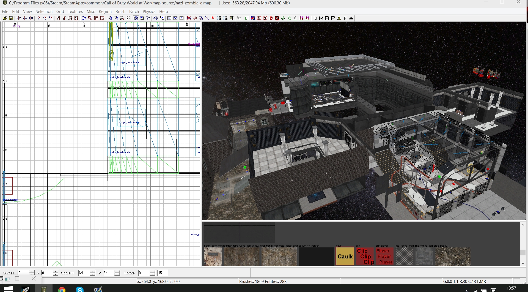Screen dimensions: 528x292
Task: Click the underlined 0 toolbar icon
Action: (x=295, y=18)
